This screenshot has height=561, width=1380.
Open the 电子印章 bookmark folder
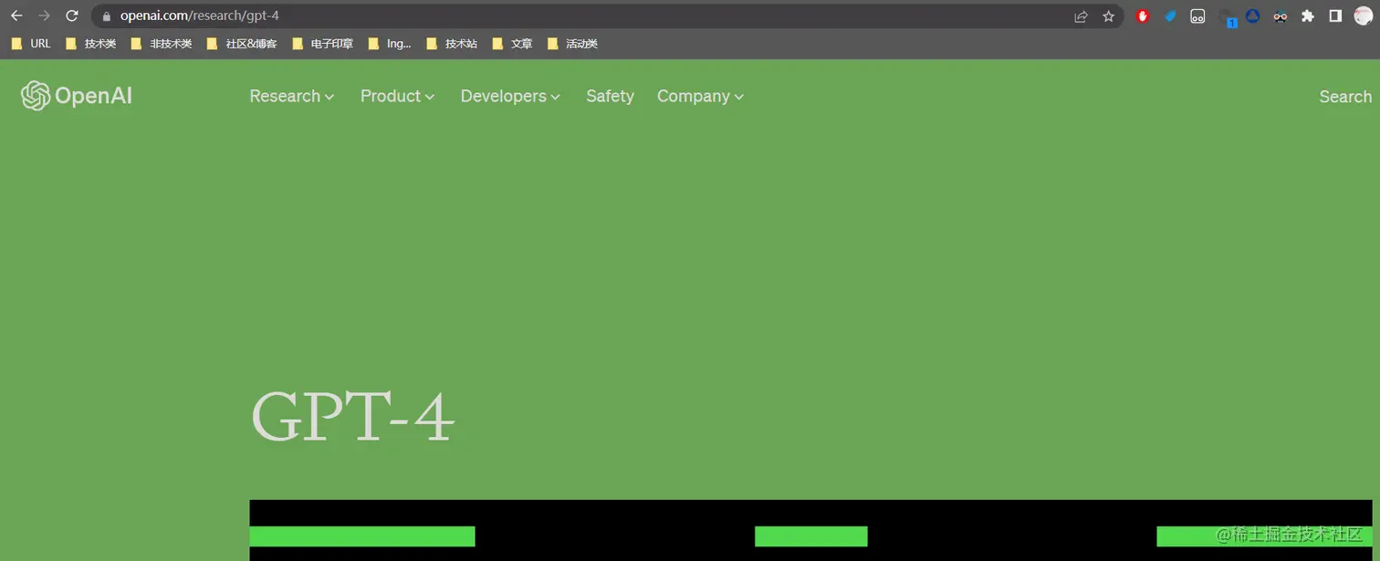click(322, 44)
